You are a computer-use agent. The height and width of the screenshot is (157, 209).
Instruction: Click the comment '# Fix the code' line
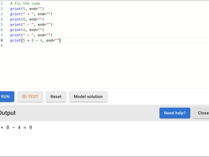[x=25, y=4]
